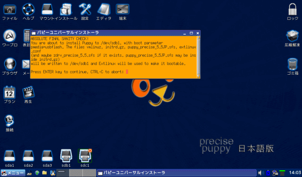This screenshot has height=177, width=302.
Task: Launch the インストール package desktop icon
Action: click(66, 9)
